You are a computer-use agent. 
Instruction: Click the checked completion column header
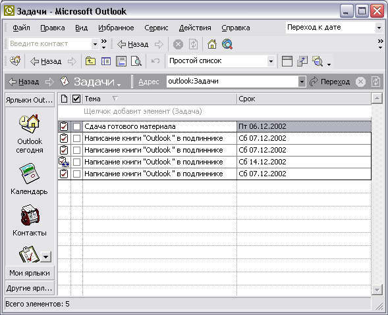(x=76, y=99)
